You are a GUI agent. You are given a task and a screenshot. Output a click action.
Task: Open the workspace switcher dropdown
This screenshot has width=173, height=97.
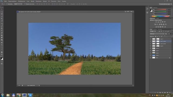[x=165, y=4]
